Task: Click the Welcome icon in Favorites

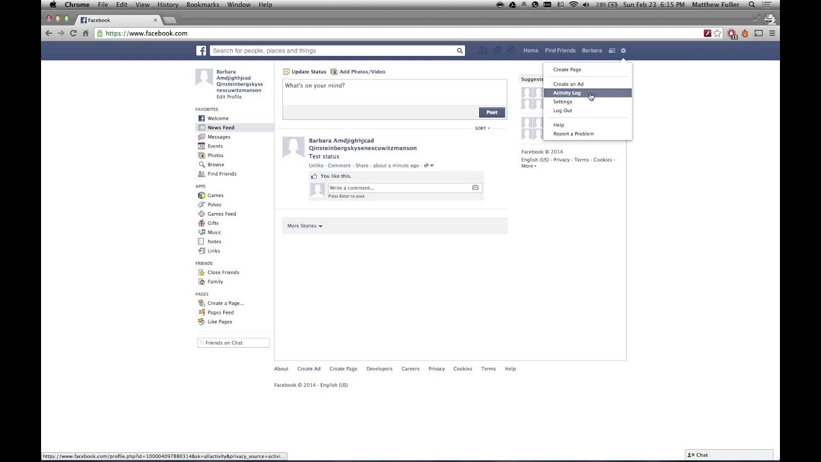Action: click(x=201, y=119)
